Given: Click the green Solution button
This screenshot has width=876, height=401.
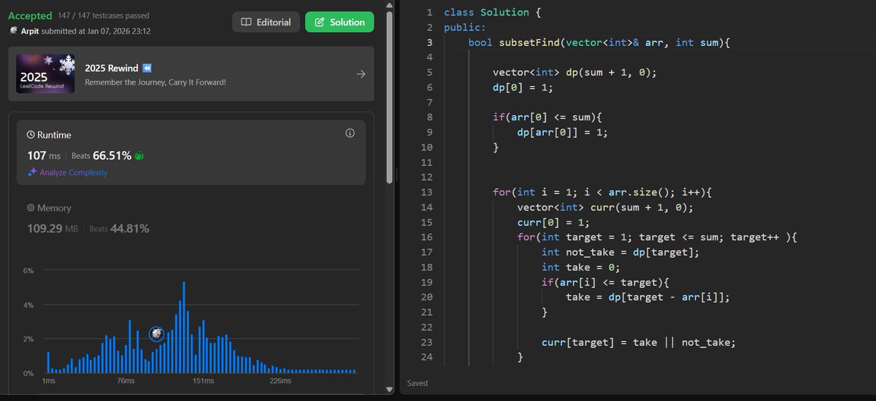Looking at the screenshot, I should pos(339,22).
